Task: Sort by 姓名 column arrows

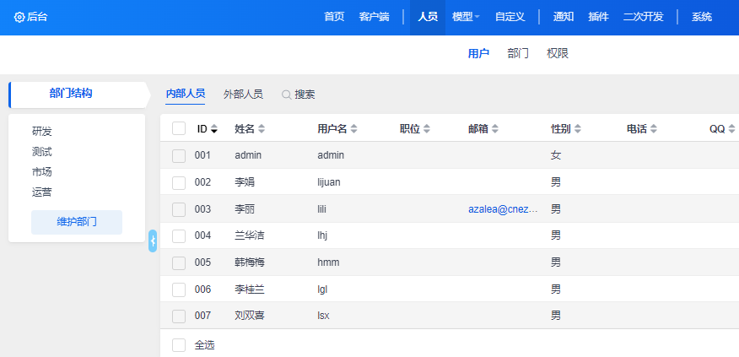Action: tap(262, 129)
